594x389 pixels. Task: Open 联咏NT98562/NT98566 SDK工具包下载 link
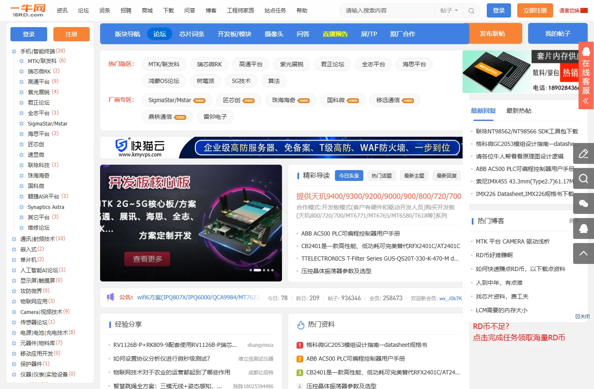(x=527, y=131)
